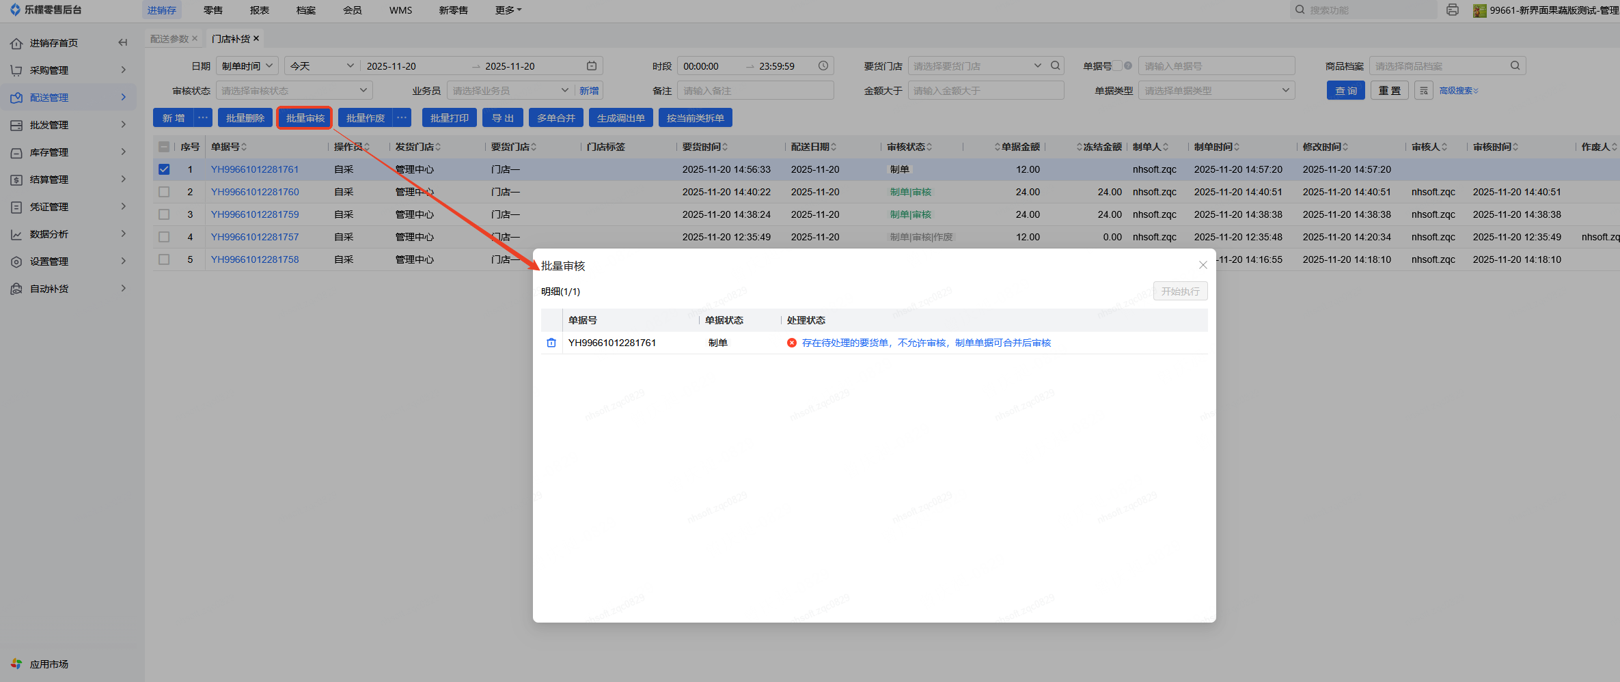Screen dimensions: 1620x682
Task: Close the 配送参数 tab
Action: 195,38
